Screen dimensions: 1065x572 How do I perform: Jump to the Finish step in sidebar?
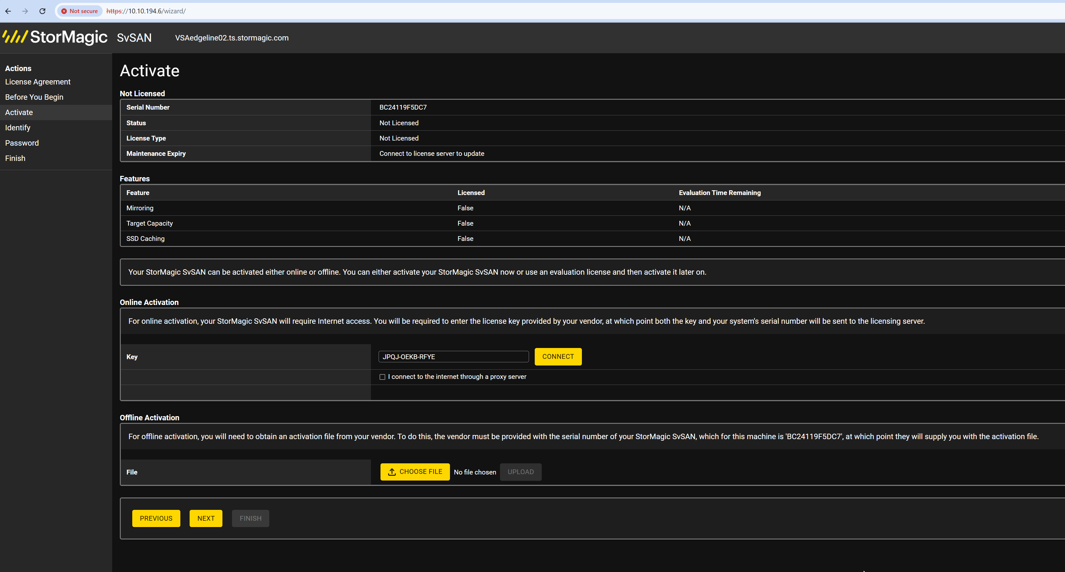click(x=15, y=158)
